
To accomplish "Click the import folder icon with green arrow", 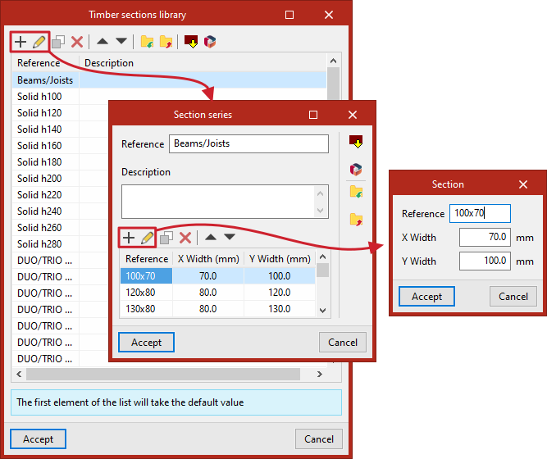I will 148,42.
